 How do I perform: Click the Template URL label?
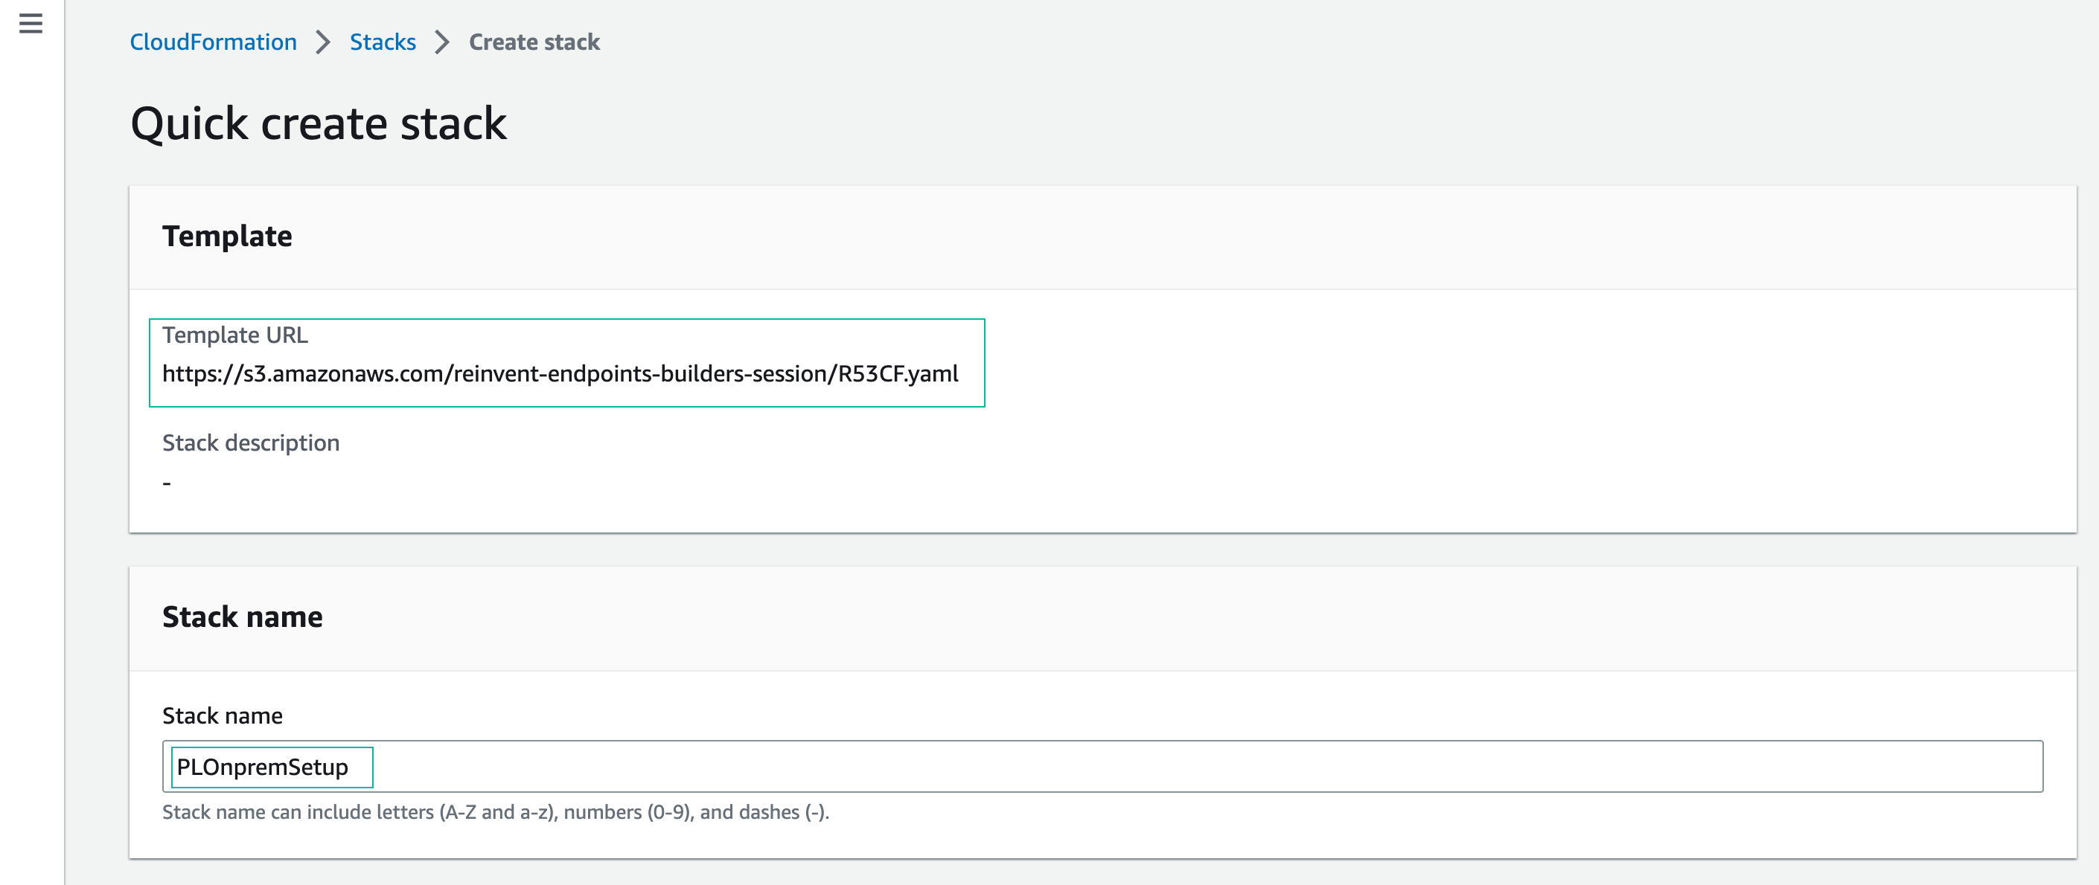pyautogui.click(x=234, y=335)
